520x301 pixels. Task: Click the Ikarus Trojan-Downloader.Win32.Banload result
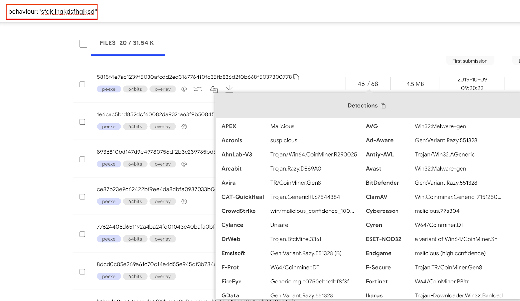[459, 295]
